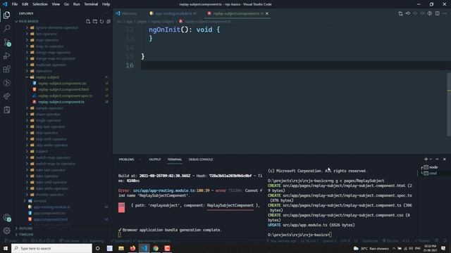Switch to the Output panel tab
This screenshot has width=451, height=253.
(x=155, y=160)
